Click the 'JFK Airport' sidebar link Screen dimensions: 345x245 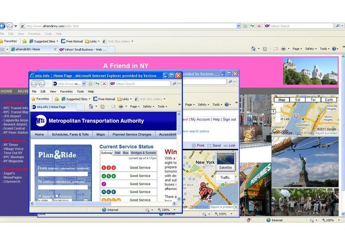click(x=12, y=116)
